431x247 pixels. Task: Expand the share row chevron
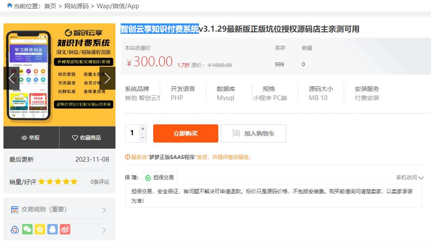[104, 230]
